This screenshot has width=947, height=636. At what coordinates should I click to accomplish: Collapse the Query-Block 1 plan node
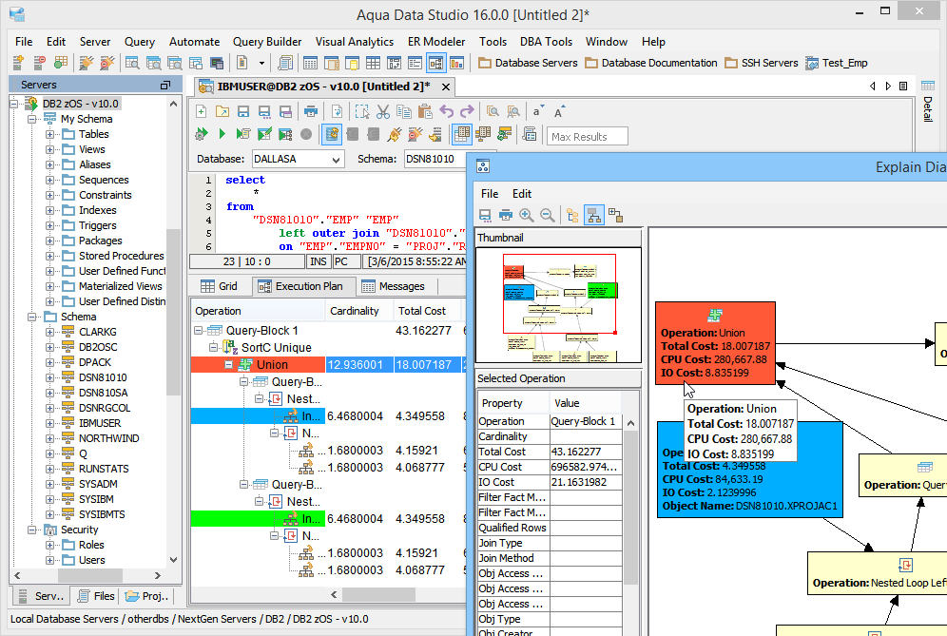pyautogui.click(x=198, y=331)
